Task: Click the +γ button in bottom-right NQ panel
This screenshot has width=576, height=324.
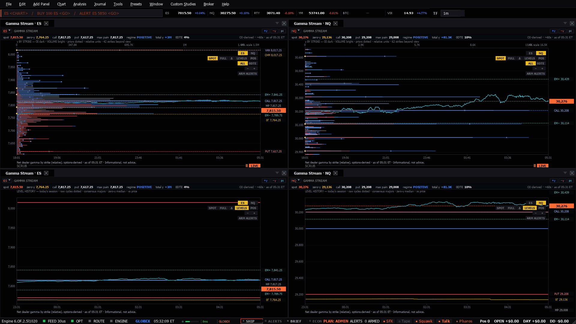Action: click(x=553, y=181)
